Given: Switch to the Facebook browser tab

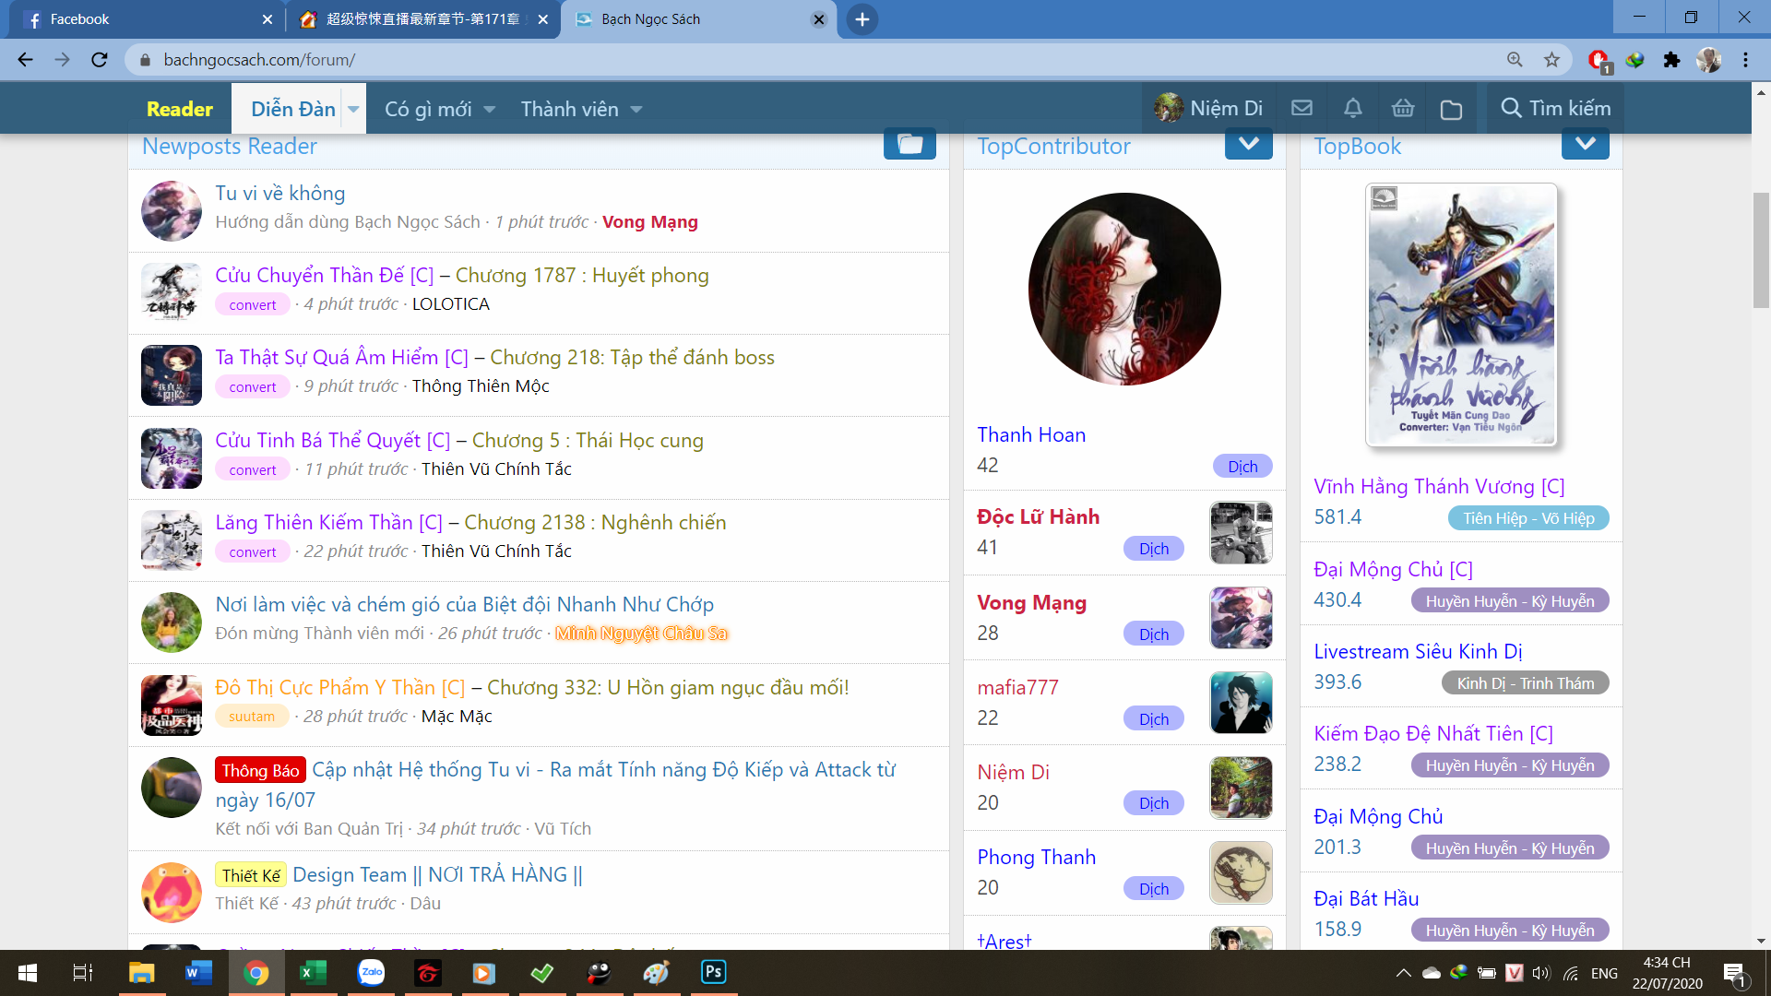Looking at the screenshot, I should (x=138, y=19).
